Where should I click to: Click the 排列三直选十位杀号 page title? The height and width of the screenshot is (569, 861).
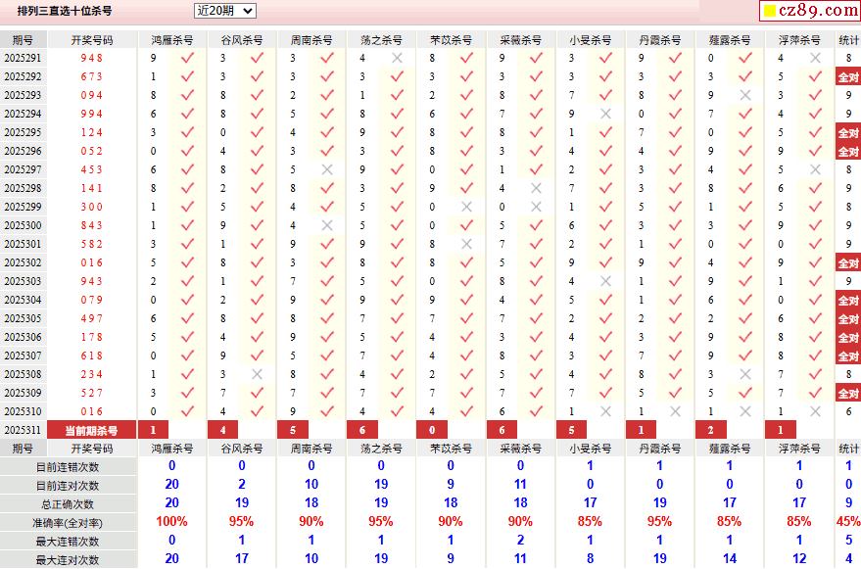65,11
